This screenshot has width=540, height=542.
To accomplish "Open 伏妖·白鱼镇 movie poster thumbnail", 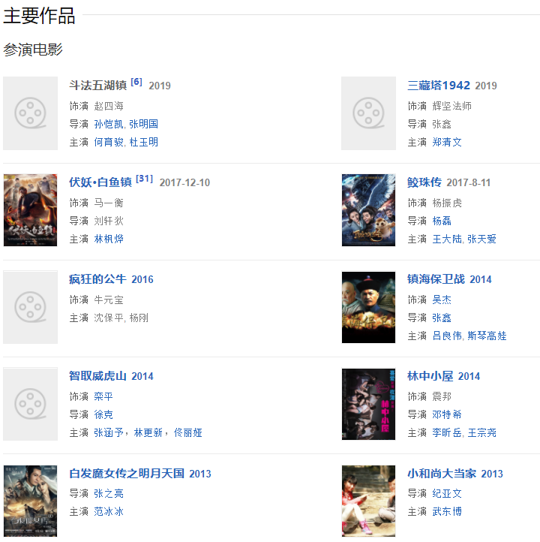I will [31, 210].
